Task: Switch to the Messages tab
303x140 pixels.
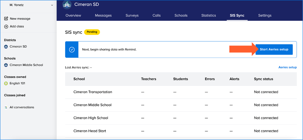Action: [x=103, y=15]
